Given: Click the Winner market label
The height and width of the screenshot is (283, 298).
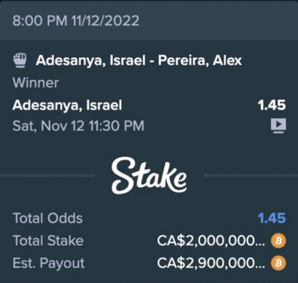Looking at the screenshot, I should pos(36,83).
